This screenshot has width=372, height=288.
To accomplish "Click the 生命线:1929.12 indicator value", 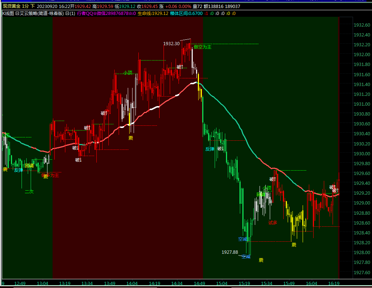I will (153, 13).
